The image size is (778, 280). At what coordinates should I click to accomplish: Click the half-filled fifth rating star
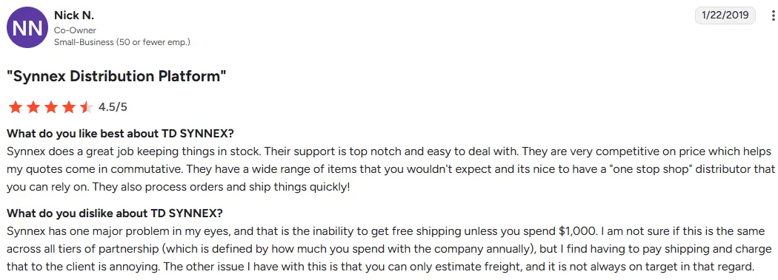(87, 107)
